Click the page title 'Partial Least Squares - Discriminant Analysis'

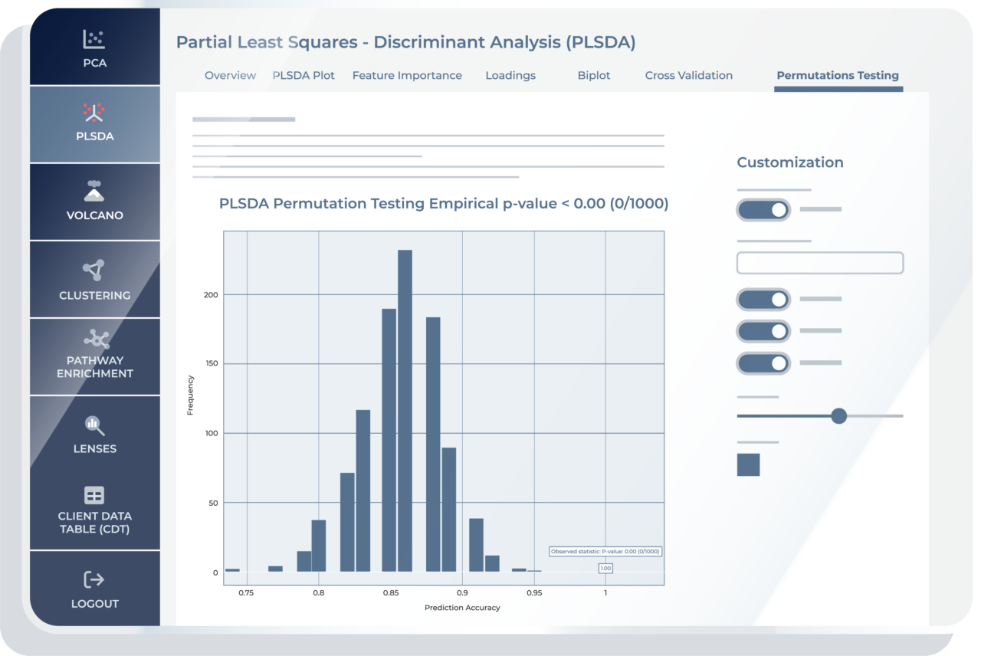pos(406,42)
